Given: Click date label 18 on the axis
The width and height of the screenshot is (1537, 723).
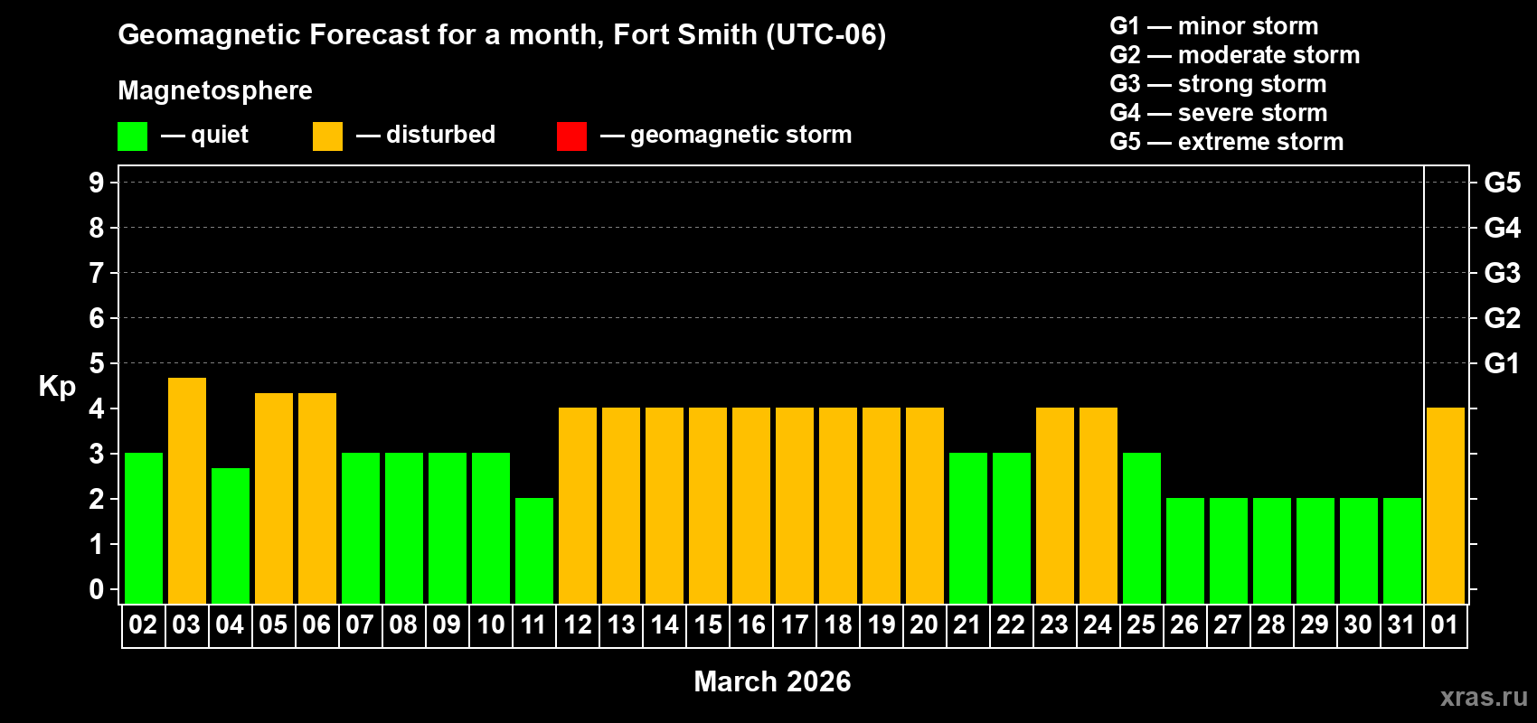Looking at the screenshot, I should pos(837,624).
